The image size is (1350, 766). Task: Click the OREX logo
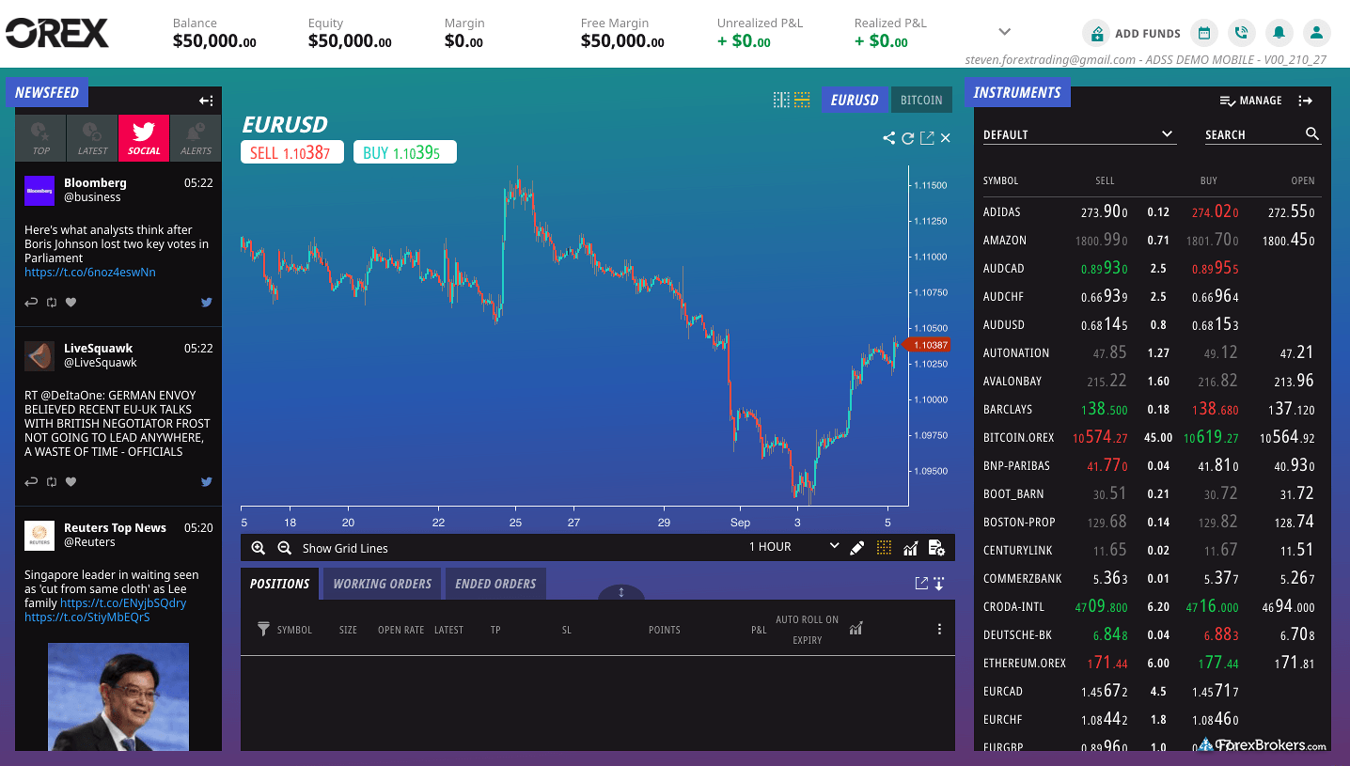pos(57,33)
